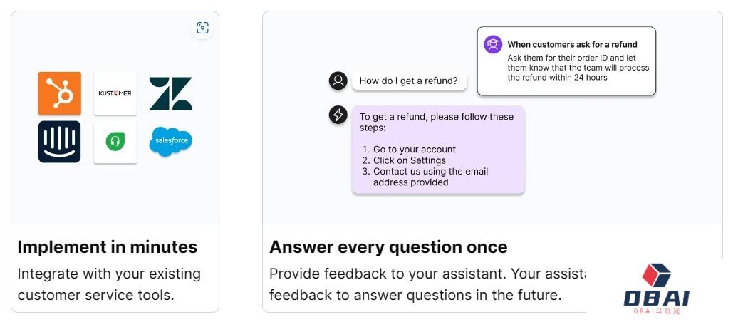Click the purple assistant reply bubble
The height and width of the screenshot is (322, 733).
438,150
